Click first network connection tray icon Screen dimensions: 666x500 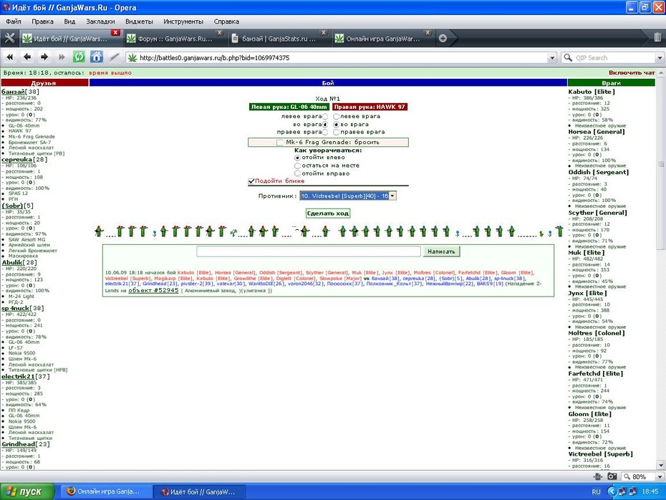[x=622, y=491]
